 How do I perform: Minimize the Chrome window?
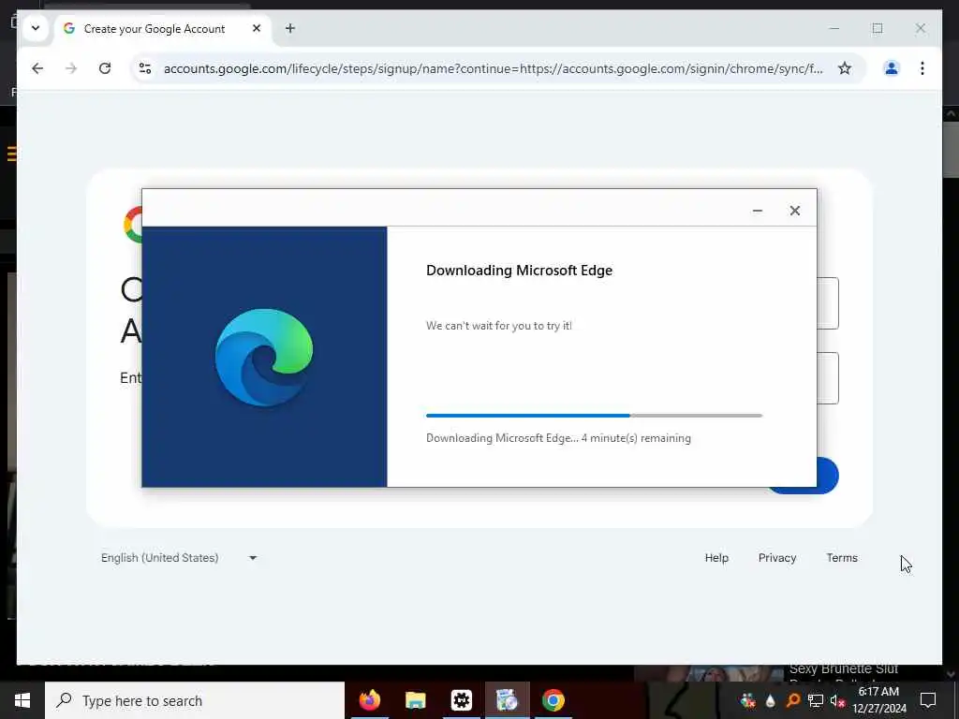click(x=834, y=28)
